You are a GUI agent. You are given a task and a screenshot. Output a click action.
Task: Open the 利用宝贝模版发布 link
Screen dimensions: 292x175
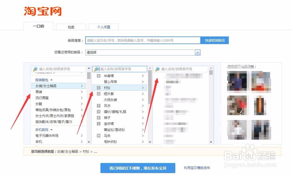coord(197,168)
